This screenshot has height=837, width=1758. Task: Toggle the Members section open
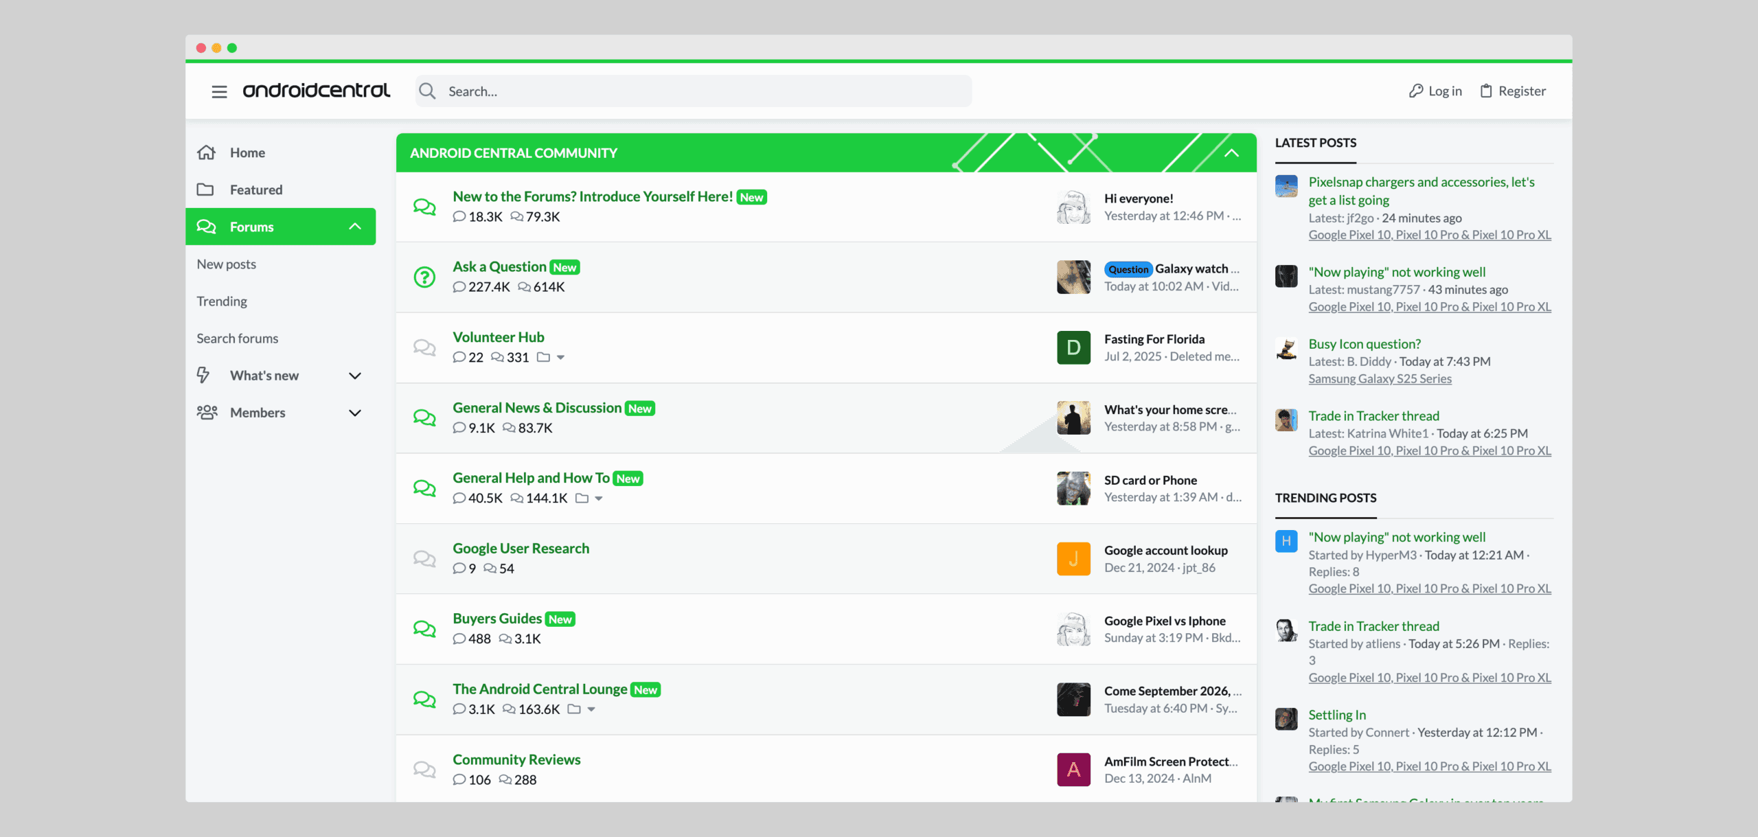(355, 413)
